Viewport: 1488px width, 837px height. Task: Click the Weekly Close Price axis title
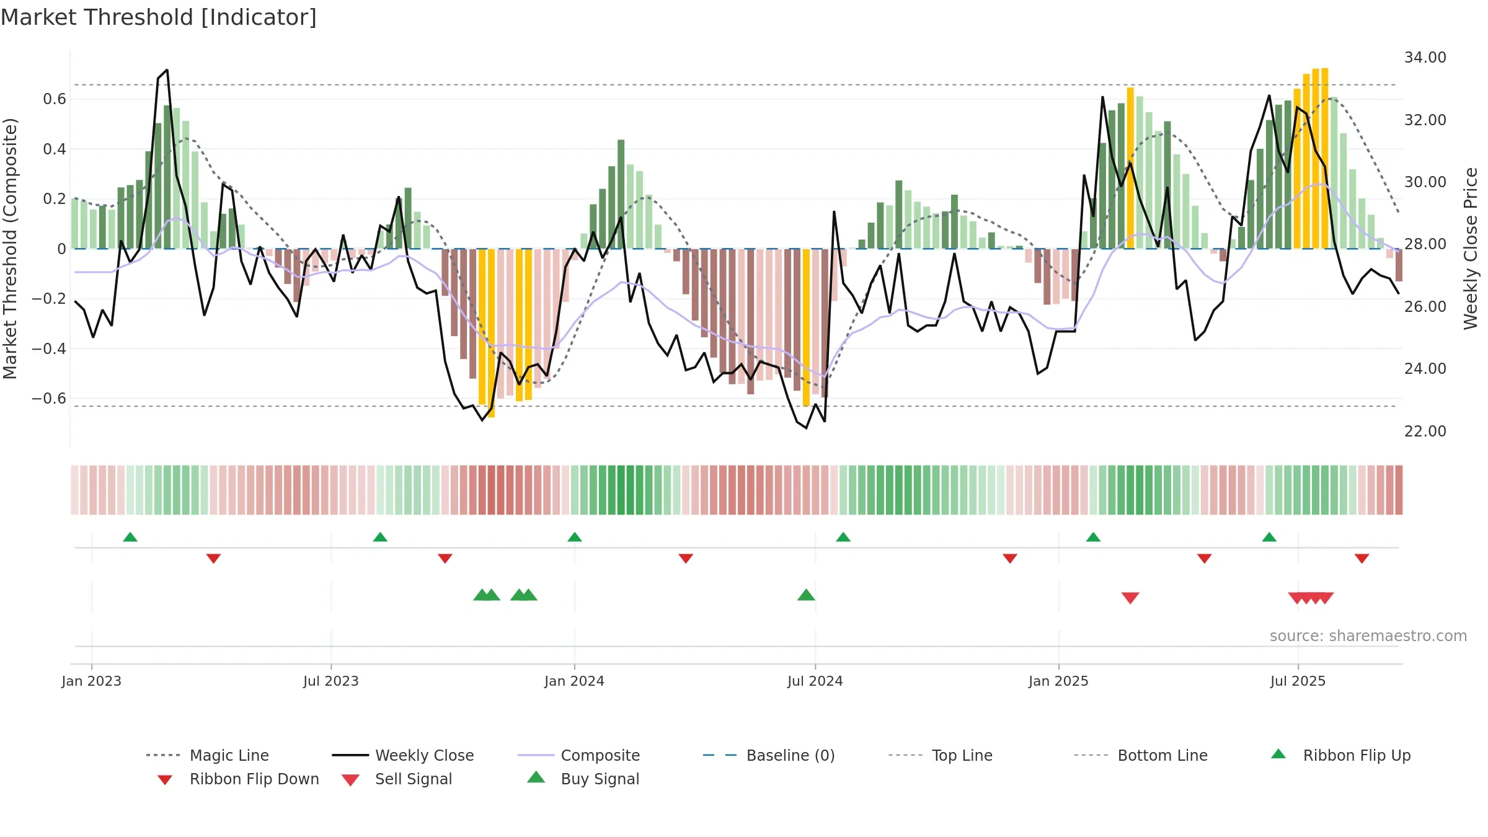pyautogui.click(x=1471, y=249)
